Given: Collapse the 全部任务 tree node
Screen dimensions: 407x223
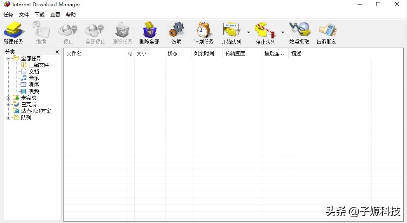Looking at the screenshot, I should tap(8, 58).
